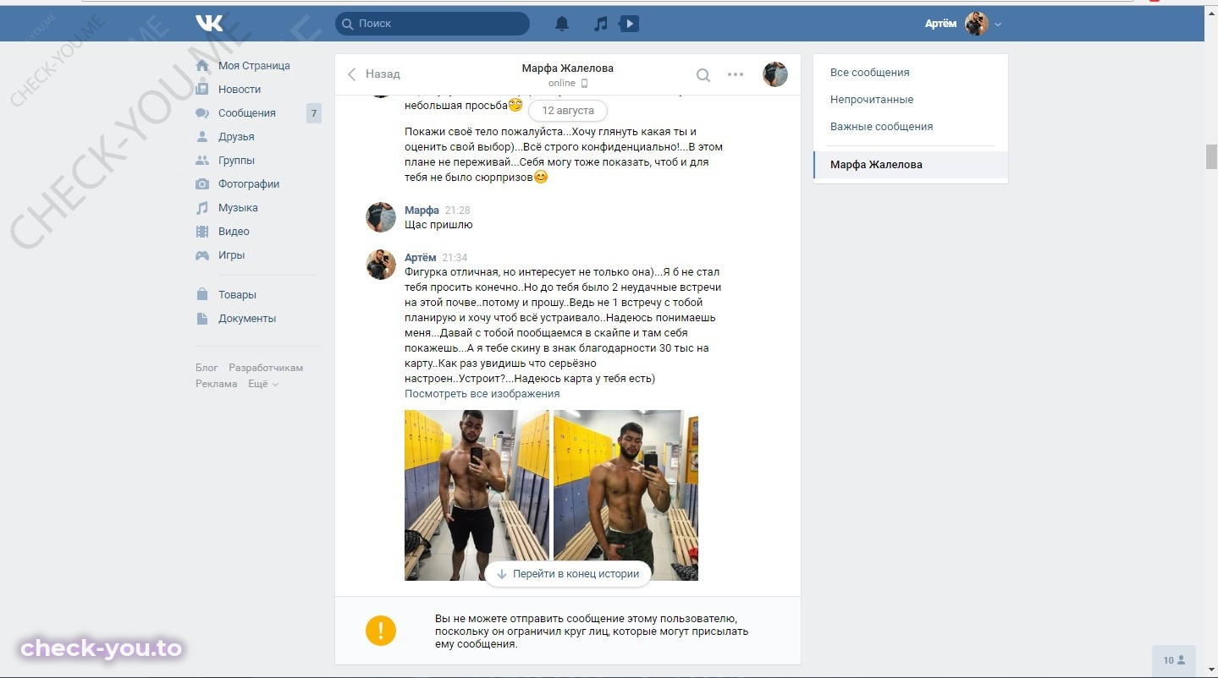1218x678 pixels.
Task: Open Сообщения section
Action: [x=247, y=113]
